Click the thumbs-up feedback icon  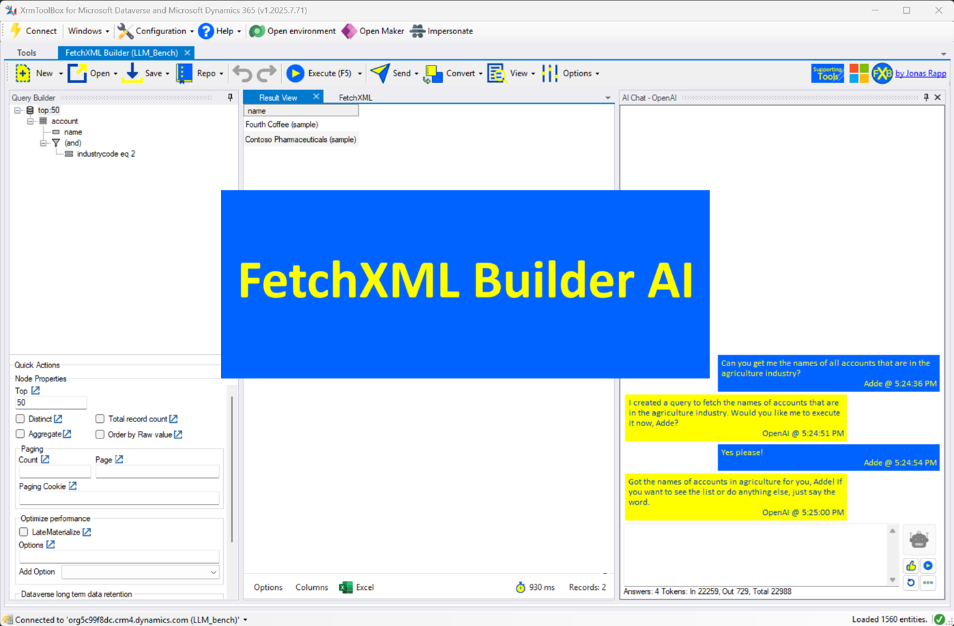click(x=911, y=566)
